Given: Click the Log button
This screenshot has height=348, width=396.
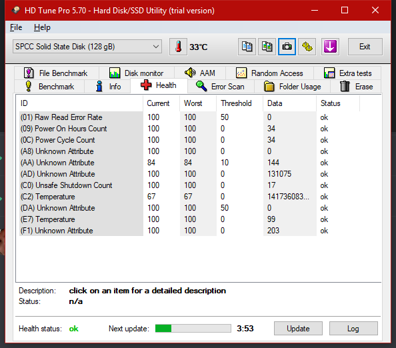Looking at the screenshot, I should pos(353,328).
